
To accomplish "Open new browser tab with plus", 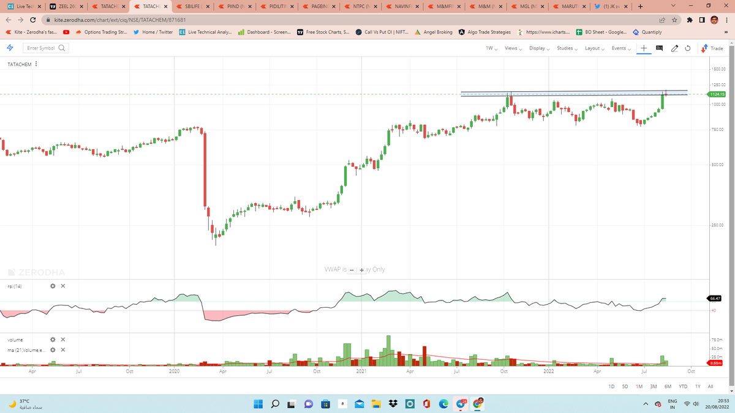I will [639, 7].
